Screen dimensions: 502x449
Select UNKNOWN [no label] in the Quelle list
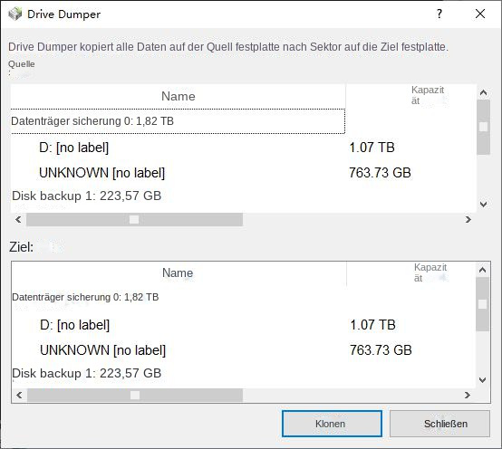[101, 173]
